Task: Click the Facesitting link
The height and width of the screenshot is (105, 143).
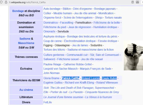Action: point(67,23)
